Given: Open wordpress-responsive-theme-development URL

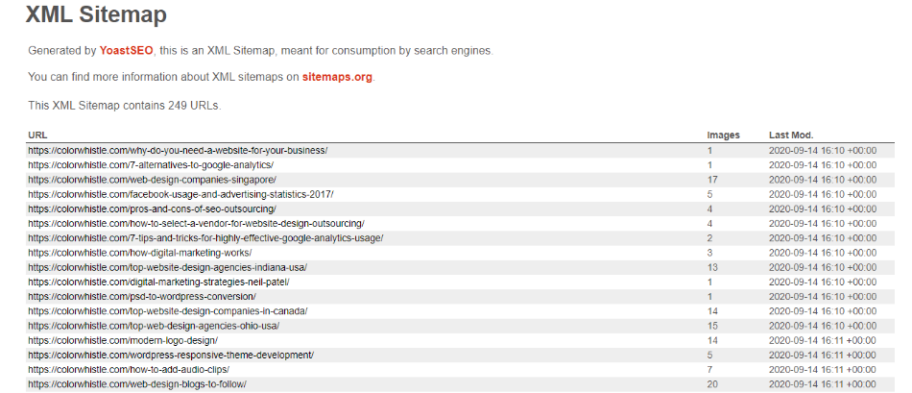Looking at the screenshot, I should [x=171, y=355].
